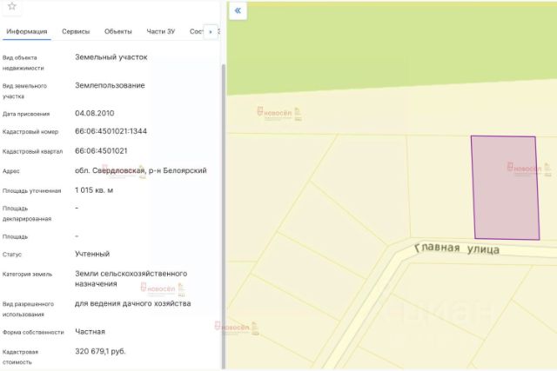Show more tabs using right arrow

point(211,32)
